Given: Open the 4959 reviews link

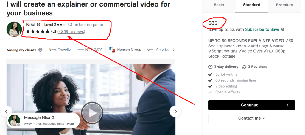Looking at the screenshot, I should tap(71, 31).
